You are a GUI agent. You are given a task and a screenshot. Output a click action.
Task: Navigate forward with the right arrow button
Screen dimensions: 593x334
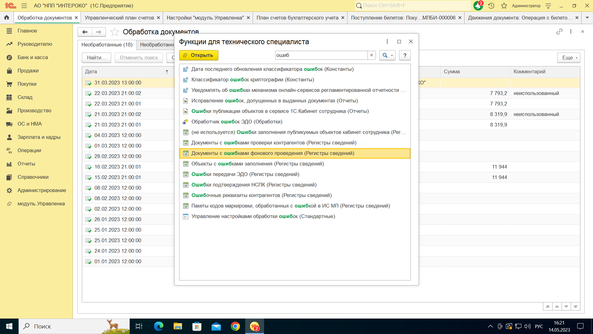pyautogui.click(x=99, y=32)
